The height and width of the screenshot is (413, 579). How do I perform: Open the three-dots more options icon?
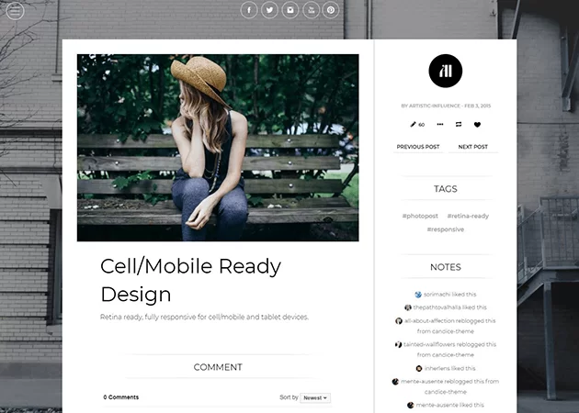point(439,124)
